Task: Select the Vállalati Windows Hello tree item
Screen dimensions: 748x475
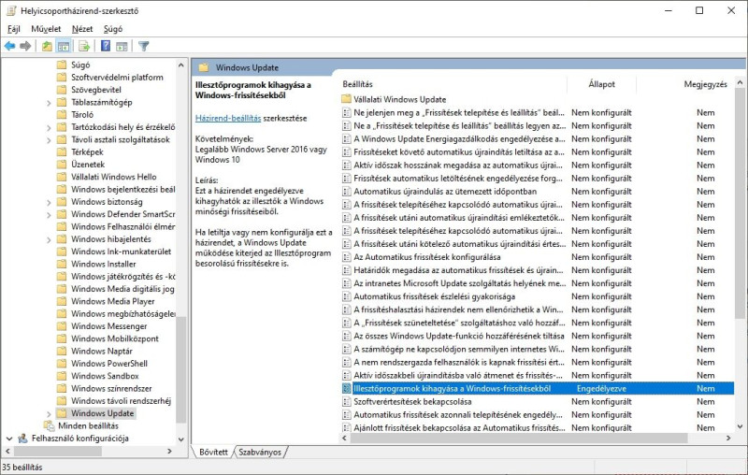Action: pyautogui.click(x=113, y=177)
